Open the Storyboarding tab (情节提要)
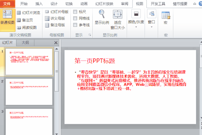Image resolution: width=202 pixels, height=135 pixels. [180, 4]
